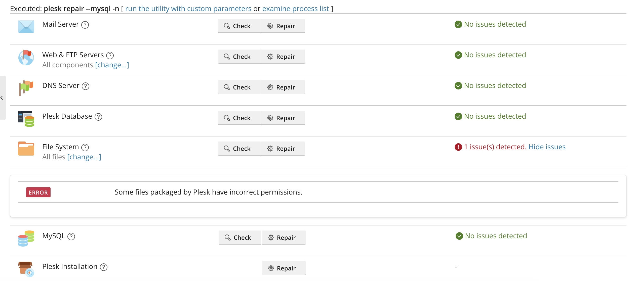The image size is (634, 281).
Task: Click the Plesk Database icon
Action: (26, 119)
